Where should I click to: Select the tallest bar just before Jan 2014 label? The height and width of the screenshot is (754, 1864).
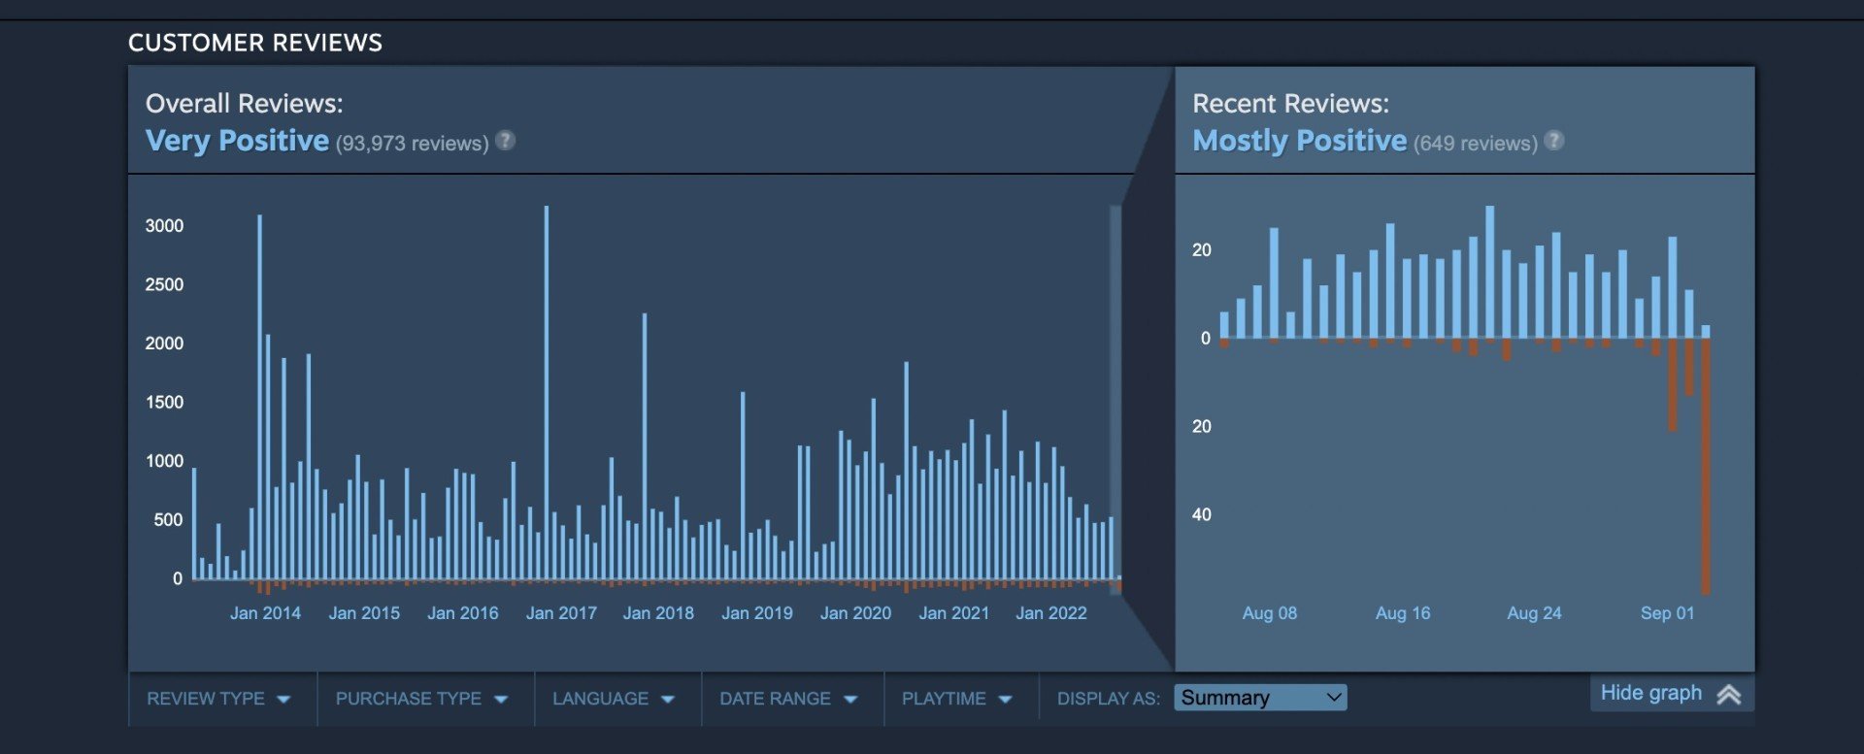(x=259, y=398)
